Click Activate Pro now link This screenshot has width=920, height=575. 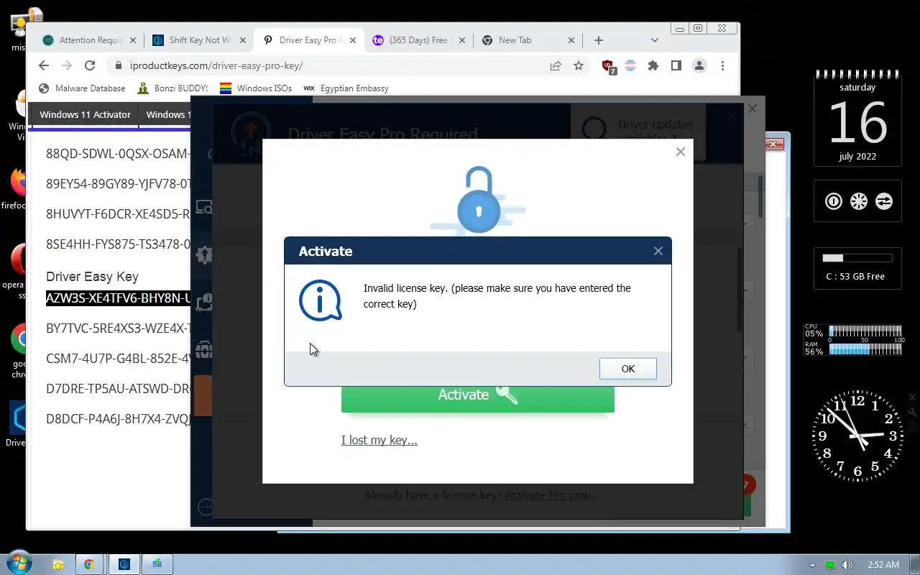(x=548, y=495)
